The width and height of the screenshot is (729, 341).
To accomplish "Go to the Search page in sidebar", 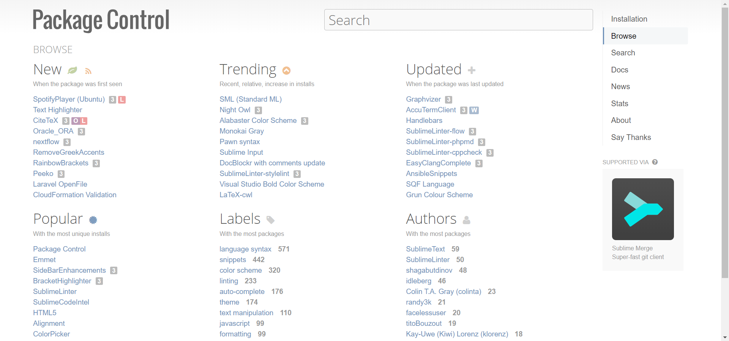I will [645, 53].
